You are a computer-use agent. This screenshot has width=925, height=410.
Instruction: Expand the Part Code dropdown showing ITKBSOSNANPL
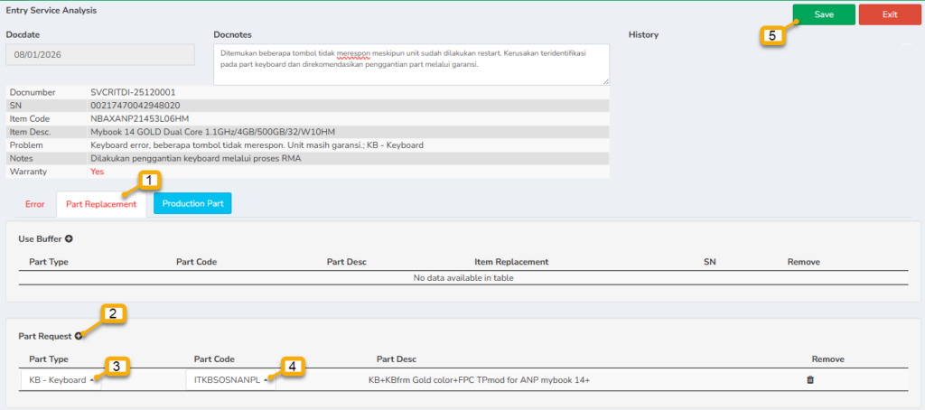point(229,380)
